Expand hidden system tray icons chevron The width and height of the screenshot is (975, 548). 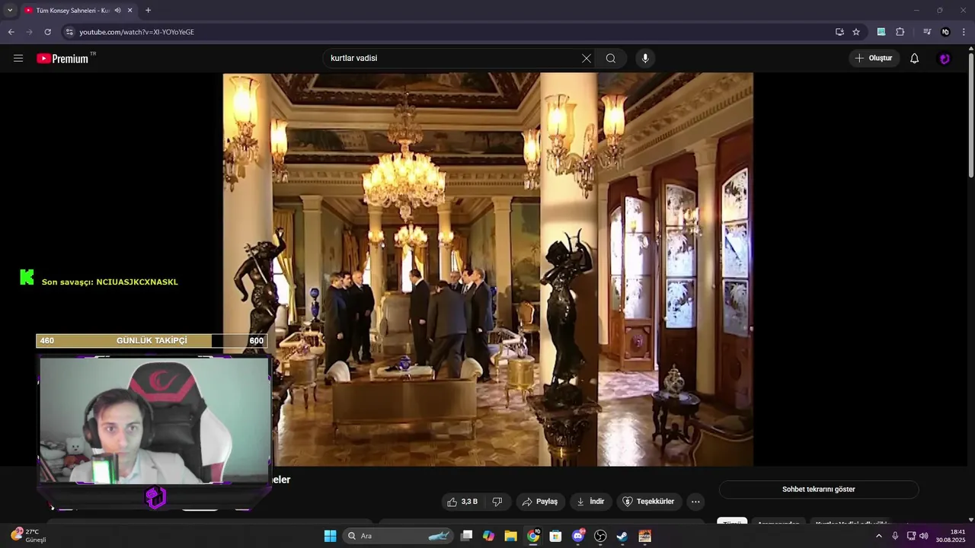point(878,536)
